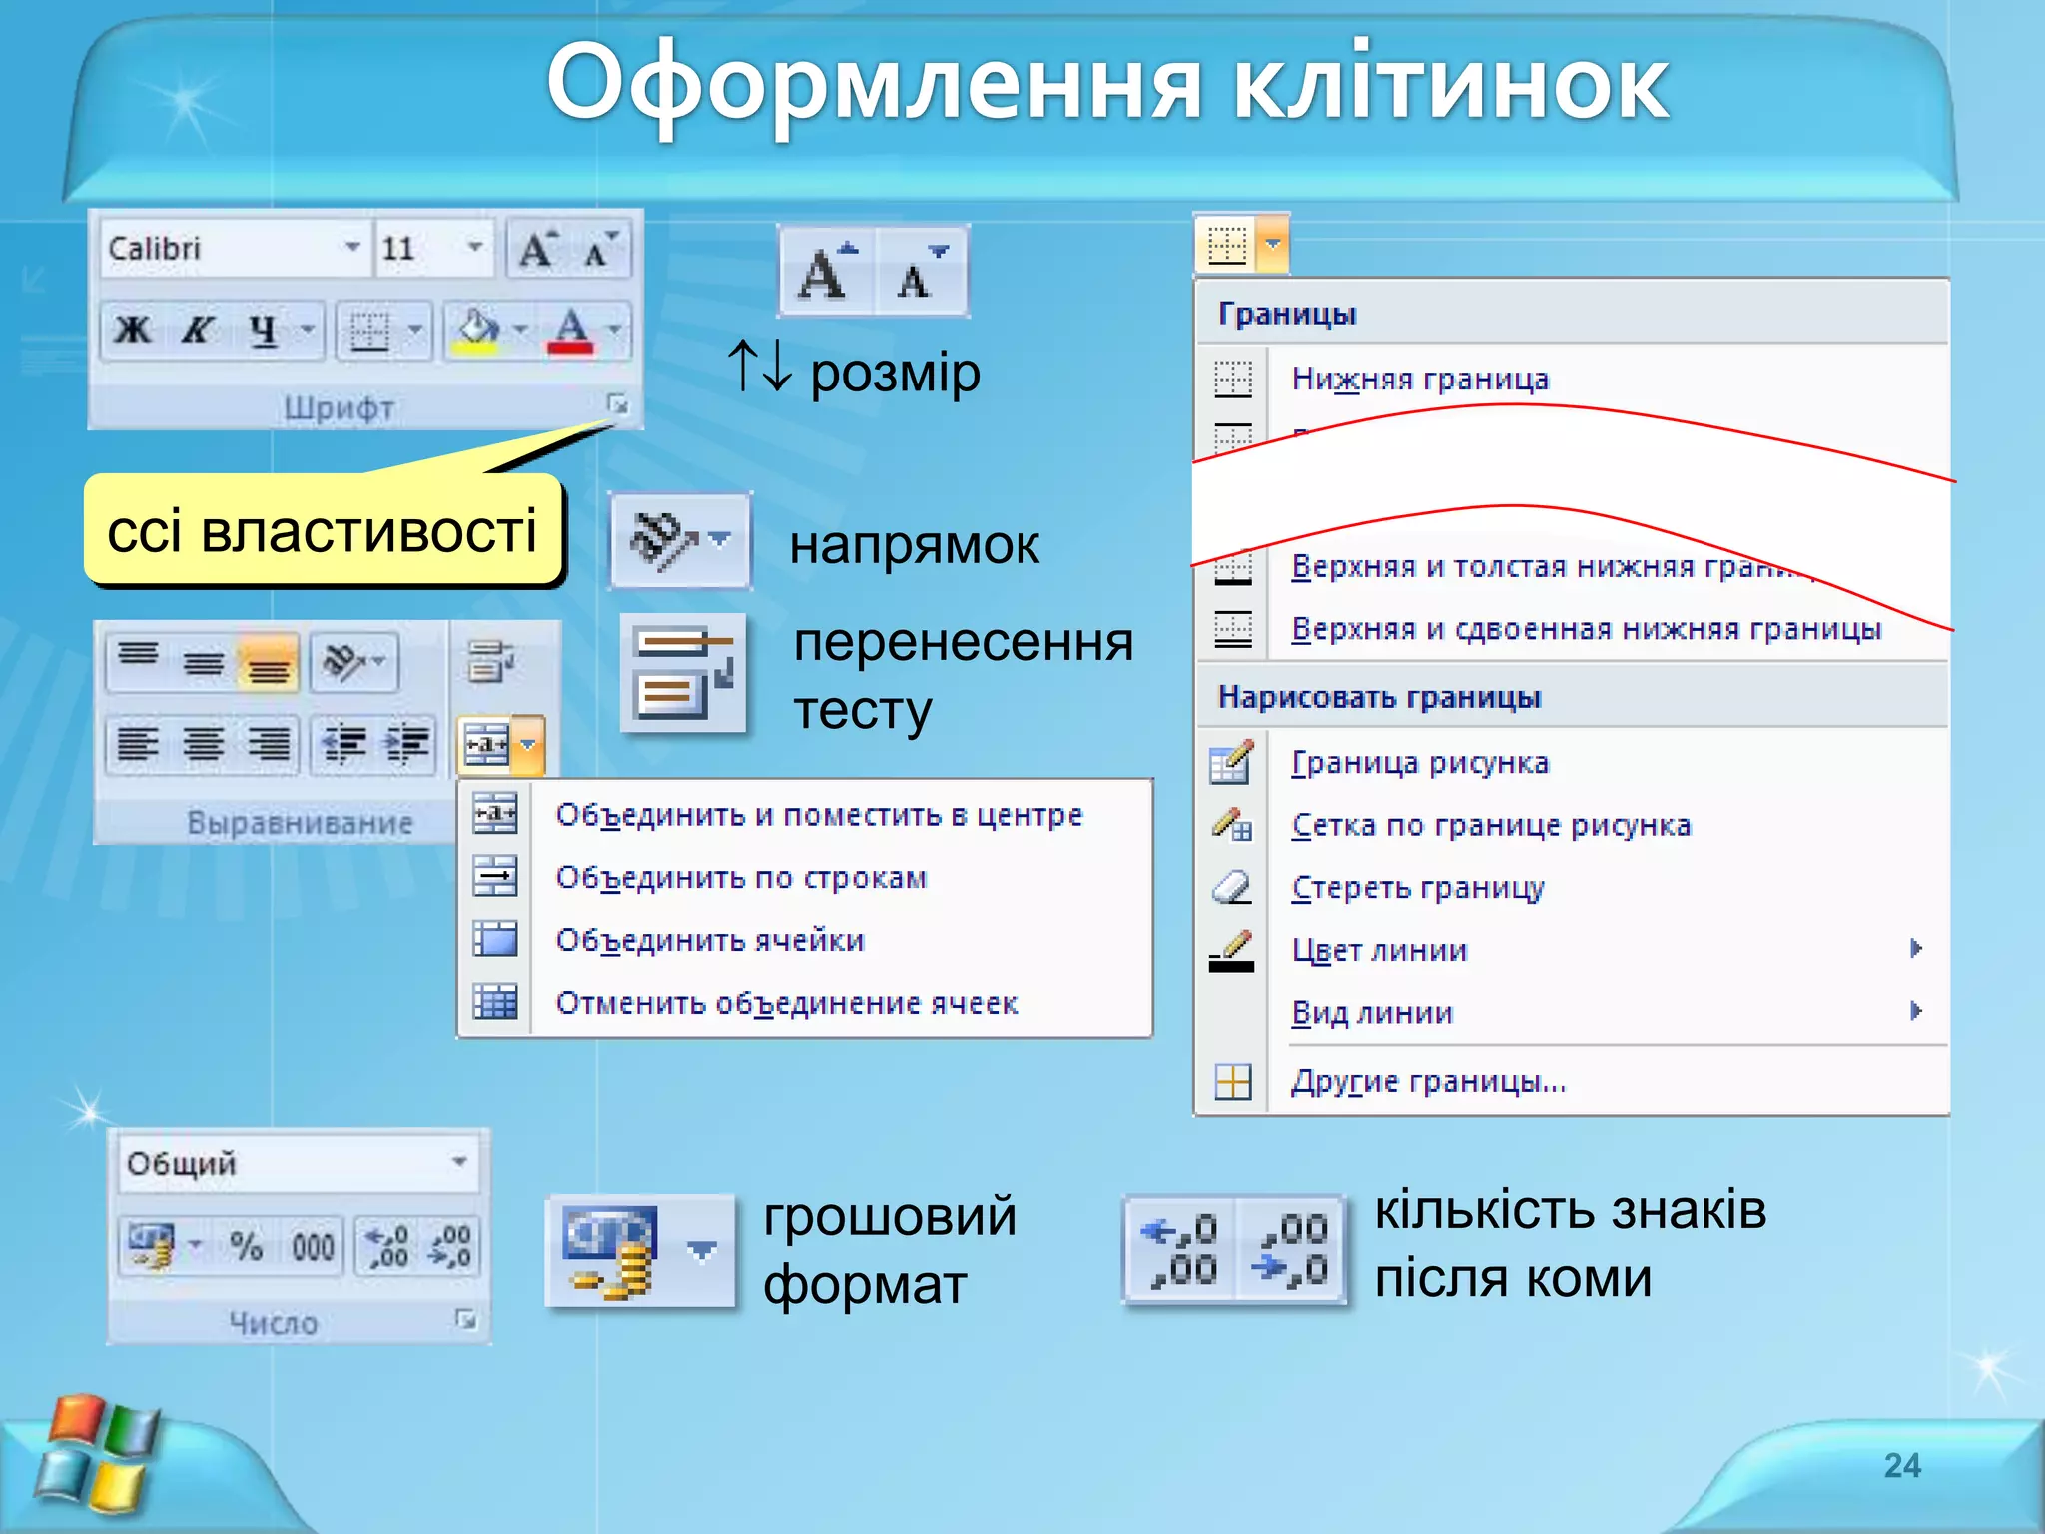The image size is (2045, 1534).
Task: Click decrease indent icon
Action: coord(342,743)
